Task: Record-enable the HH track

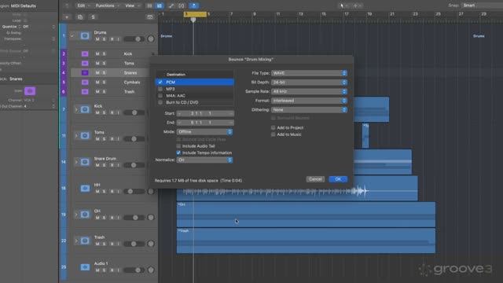Action: click(112, 192)
